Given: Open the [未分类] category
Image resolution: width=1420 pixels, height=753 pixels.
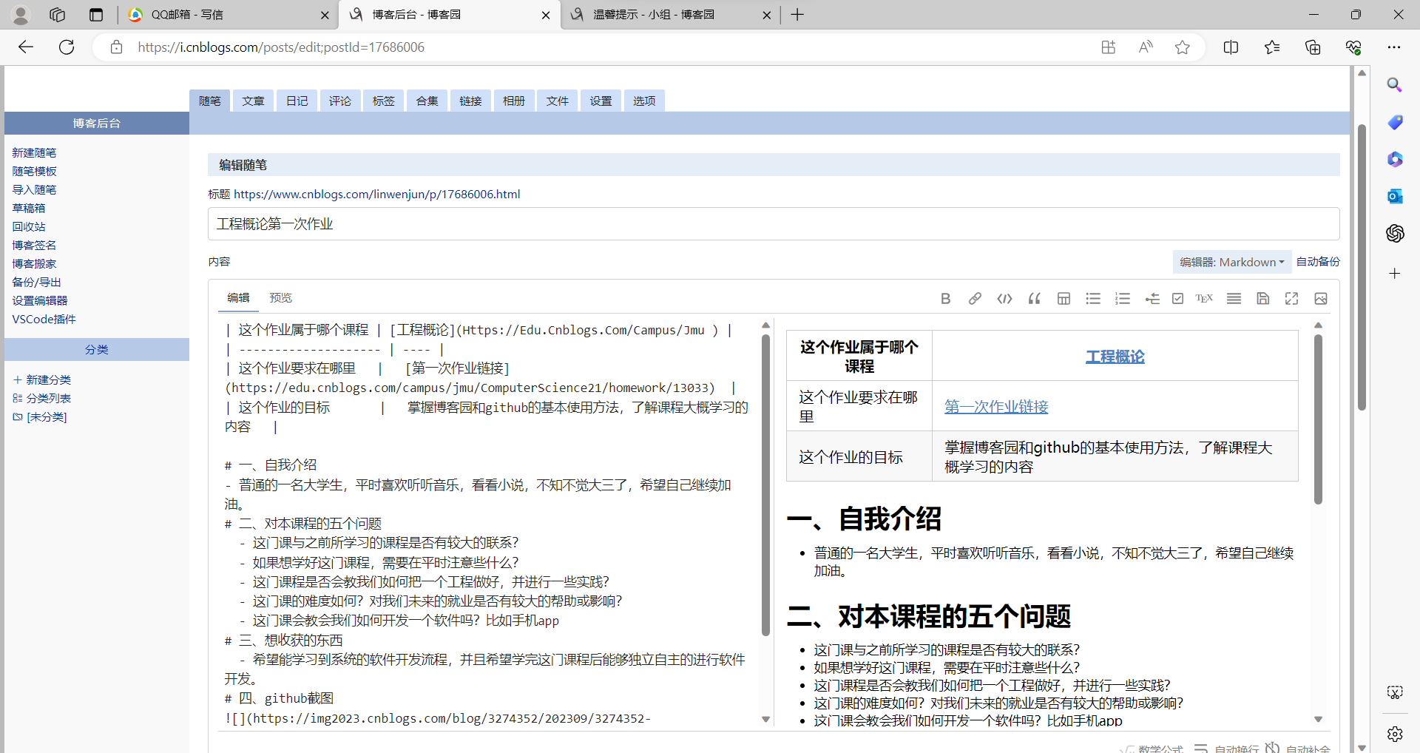Looking at the screenshot, I should coord(40,416).
